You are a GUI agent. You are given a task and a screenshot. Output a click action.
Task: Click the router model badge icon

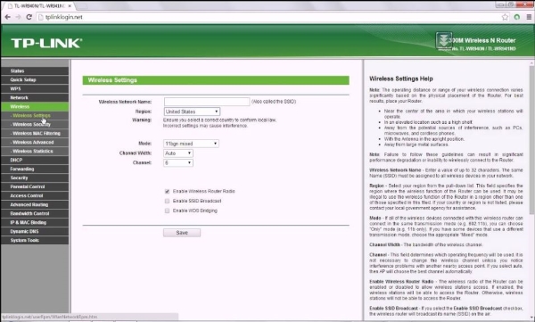[x=443, y=41]
